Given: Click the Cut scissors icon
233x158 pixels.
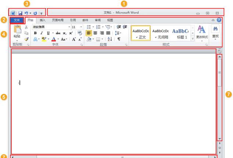Looking at the screenshot, I should click(26, 27).
